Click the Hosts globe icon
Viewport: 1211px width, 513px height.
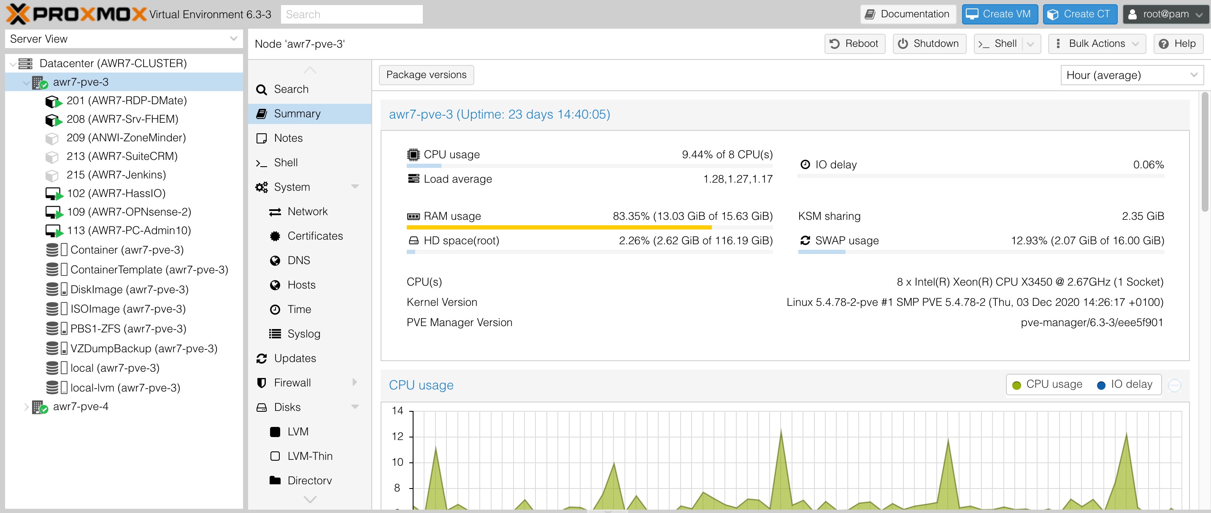click(x=275, y=285)
